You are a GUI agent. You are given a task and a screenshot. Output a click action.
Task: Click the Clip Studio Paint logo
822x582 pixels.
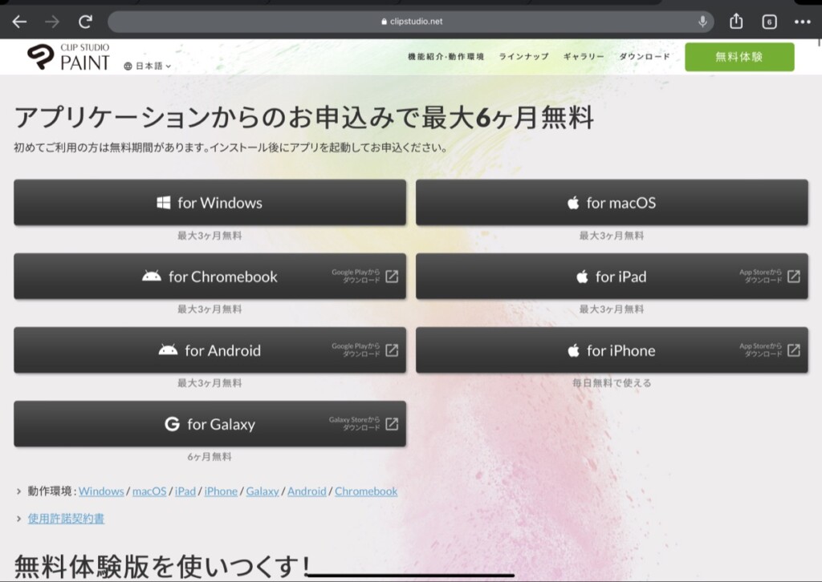(69, 57)
